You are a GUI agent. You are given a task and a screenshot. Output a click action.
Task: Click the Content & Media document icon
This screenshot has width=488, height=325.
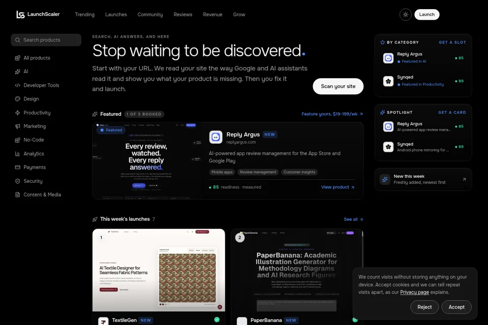(18, 194)
